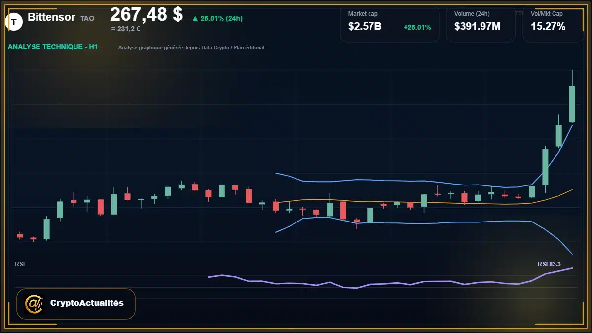This screenshot has width=592, height=333.
Task: Click the Bittensor TAO coin logo
Action: pos(14,21)
